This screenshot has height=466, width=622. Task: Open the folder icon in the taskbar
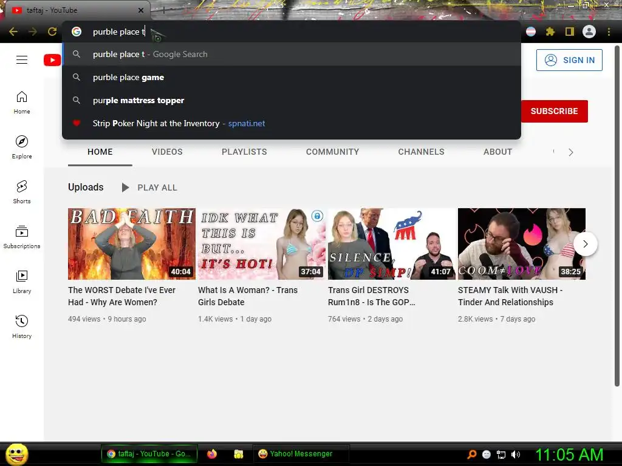(238, 454)
